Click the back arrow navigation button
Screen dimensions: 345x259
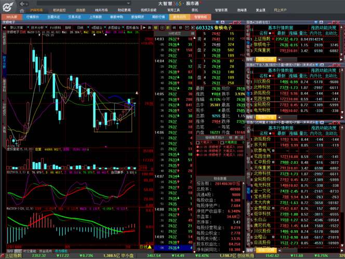click(x=22, y=4)
